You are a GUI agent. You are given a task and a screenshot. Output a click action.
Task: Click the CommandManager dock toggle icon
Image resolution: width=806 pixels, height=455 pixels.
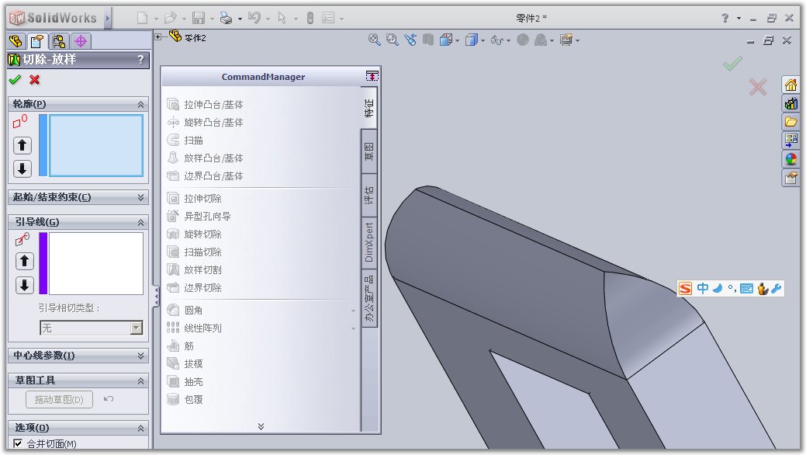(x=372, y=76)
